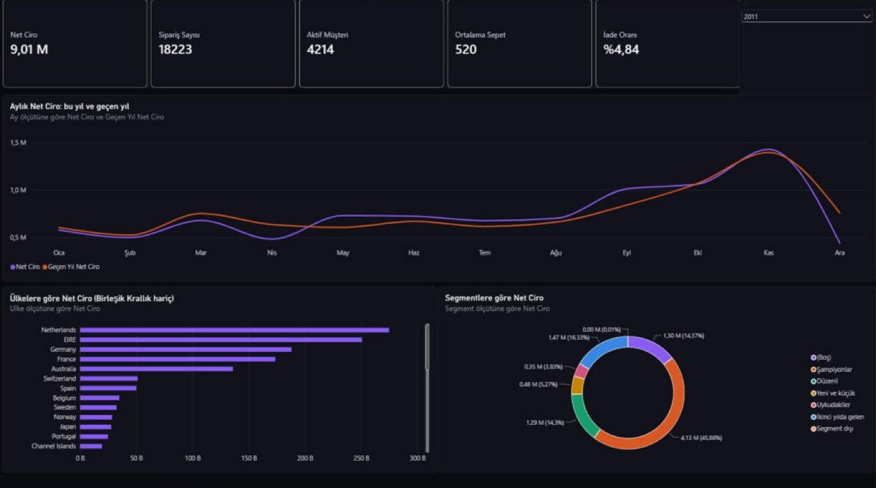Click the France bar
The width and height of the screenshot is (876, 488).
[177, 359]
